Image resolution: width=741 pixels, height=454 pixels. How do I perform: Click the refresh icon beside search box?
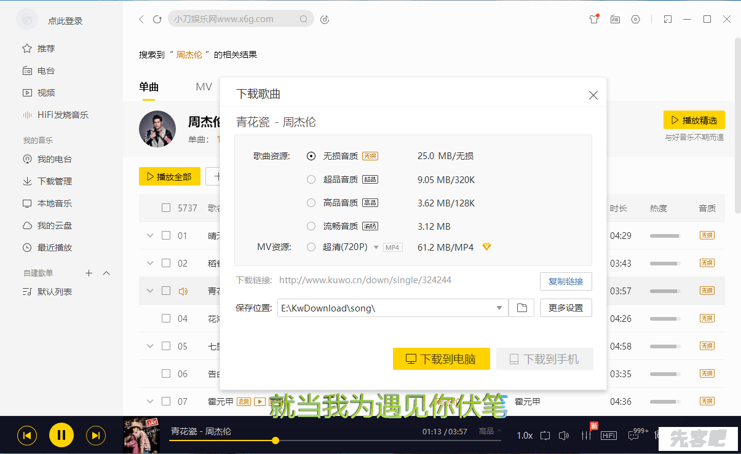[x=157, y=20]
